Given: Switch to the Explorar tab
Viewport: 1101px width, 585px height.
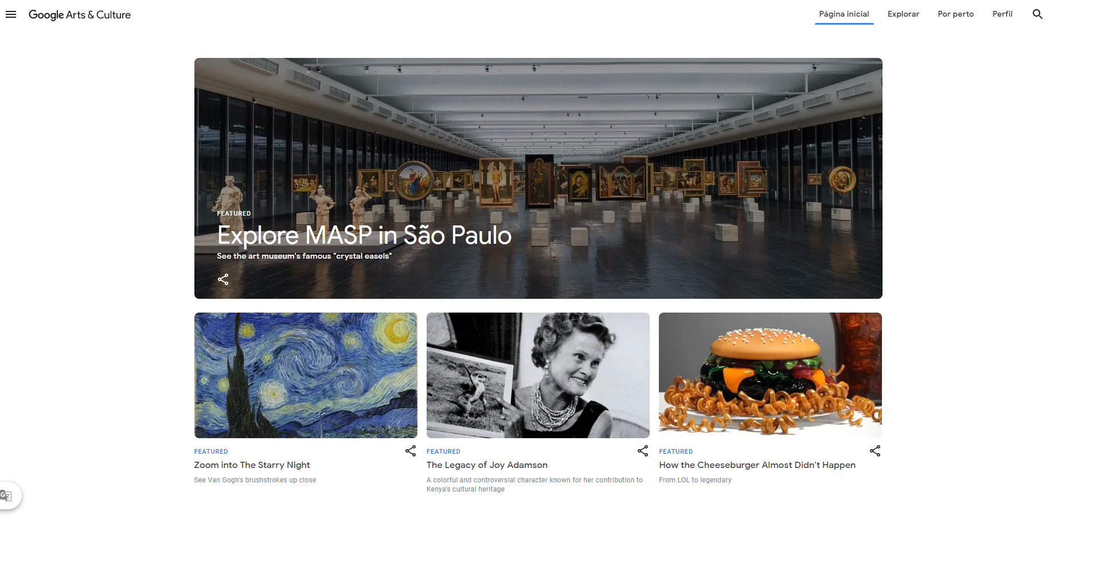Looking at the screenshot, I should (x=903, y=14).
